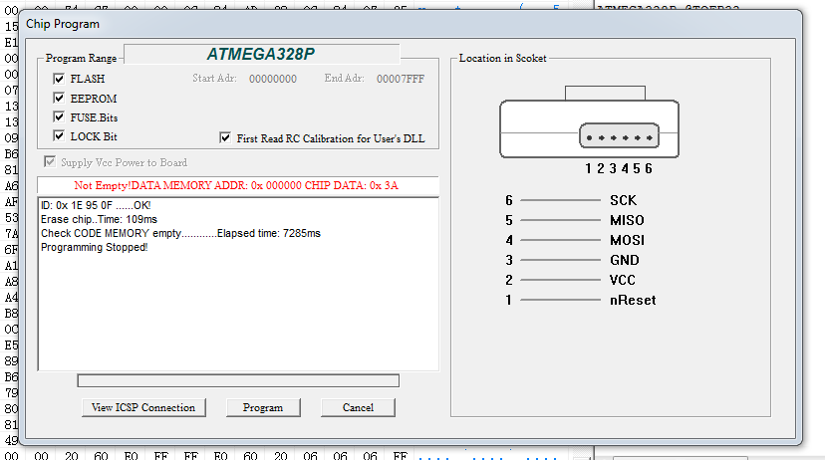
Task: Click the MISO pin 5 label
Action: (627, 220)
